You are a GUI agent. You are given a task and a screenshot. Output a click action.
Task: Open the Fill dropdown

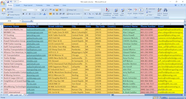(x=149, y=12)
